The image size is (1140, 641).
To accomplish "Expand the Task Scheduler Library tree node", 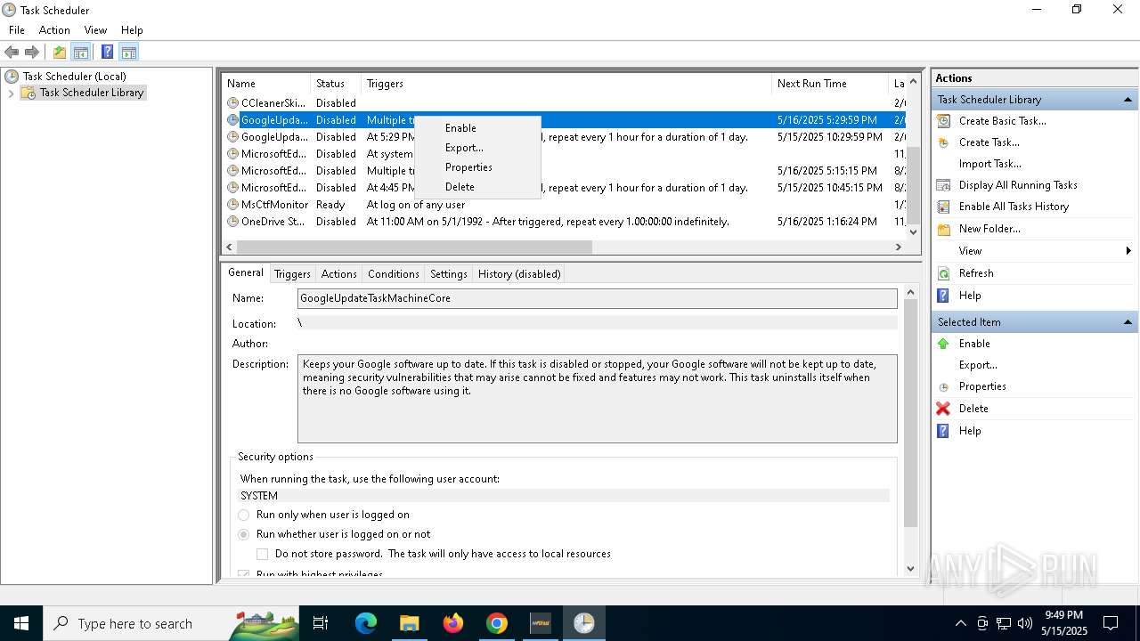I will pos(11,93).
